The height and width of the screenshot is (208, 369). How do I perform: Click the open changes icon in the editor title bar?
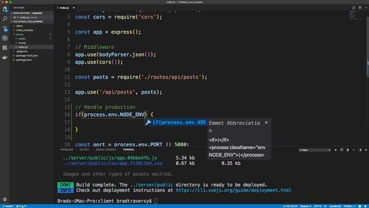[x=353, y=8]
